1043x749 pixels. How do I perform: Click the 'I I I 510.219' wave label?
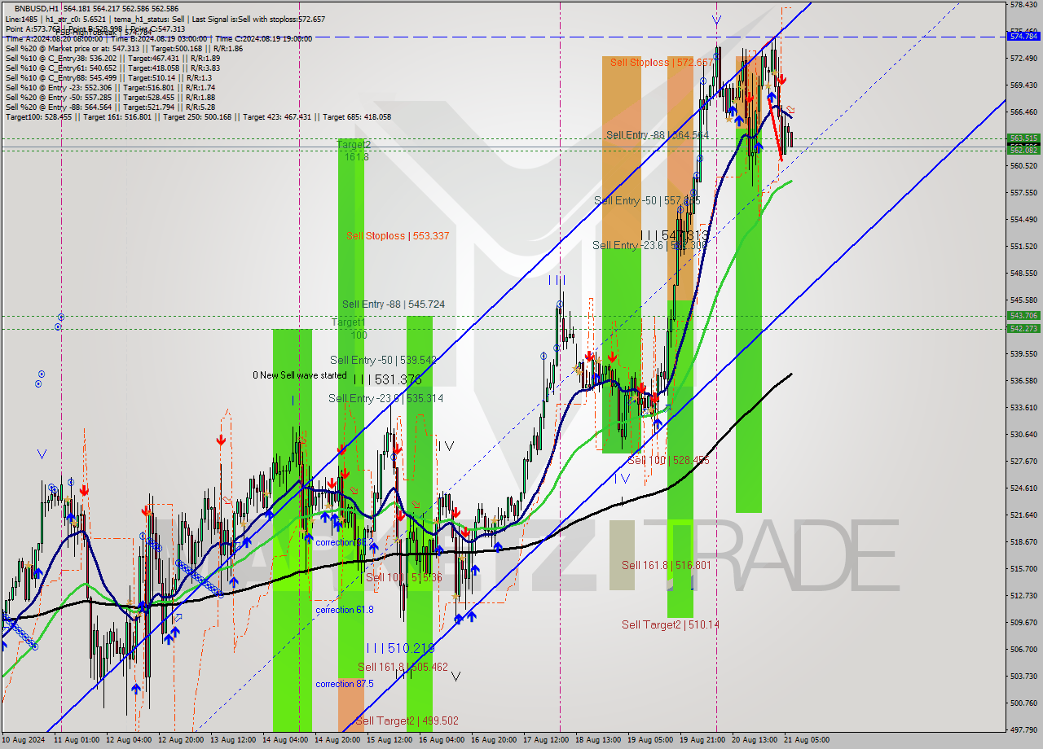coord(400,648)
